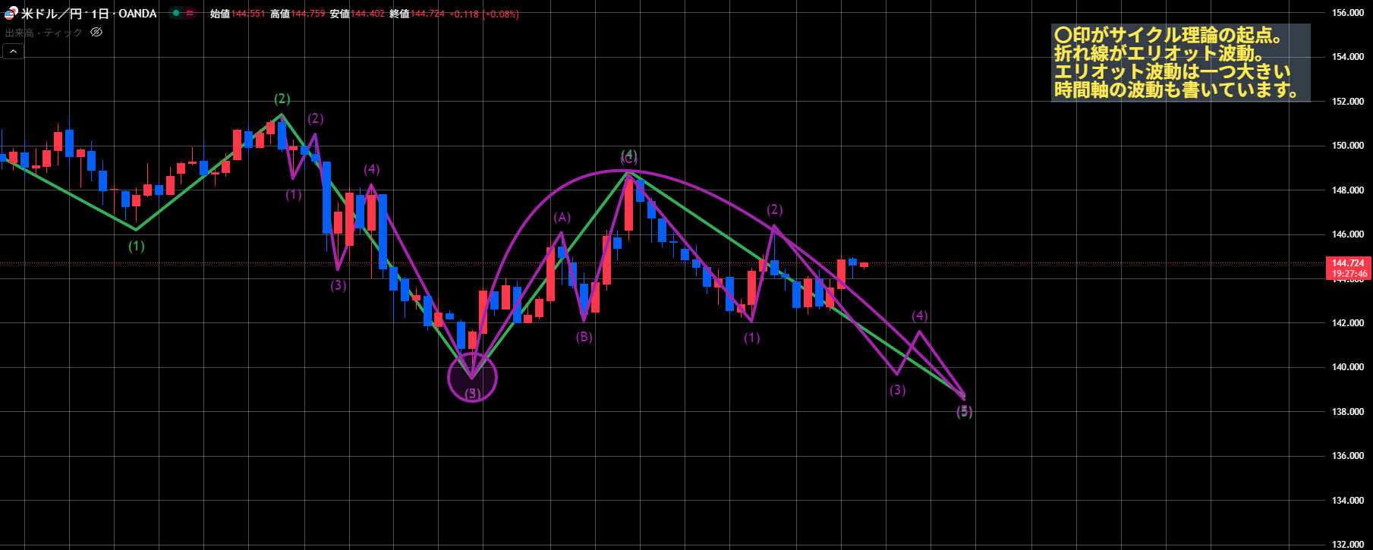The image size is (1373, 550).
Task: Click the purple (A) wave label
Action: pos(562,218)
